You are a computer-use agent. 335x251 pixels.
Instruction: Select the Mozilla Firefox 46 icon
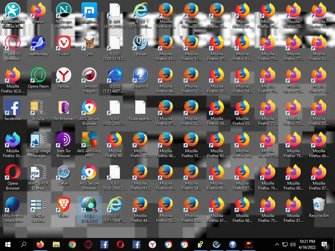[166, 80]
